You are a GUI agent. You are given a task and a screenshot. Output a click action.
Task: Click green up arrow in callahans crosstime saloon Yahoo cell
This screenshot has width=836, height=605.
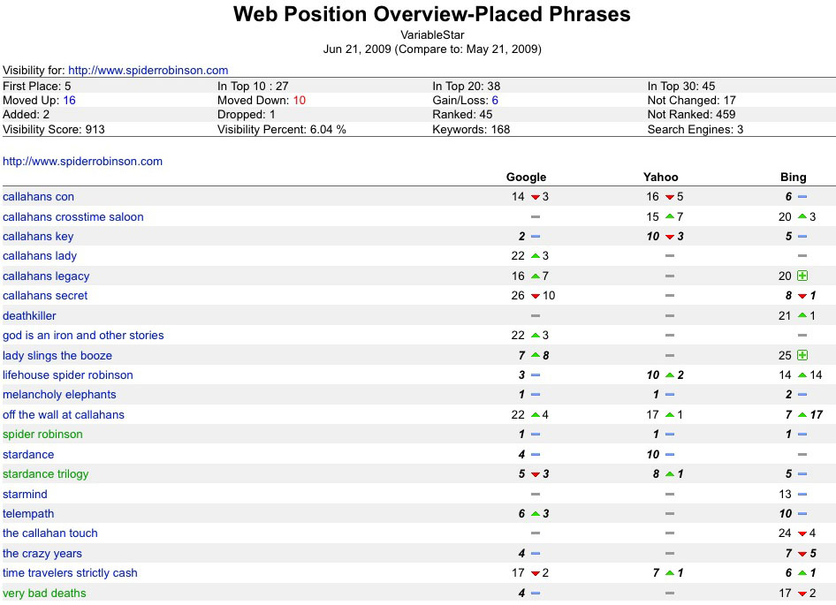(670, 216)
